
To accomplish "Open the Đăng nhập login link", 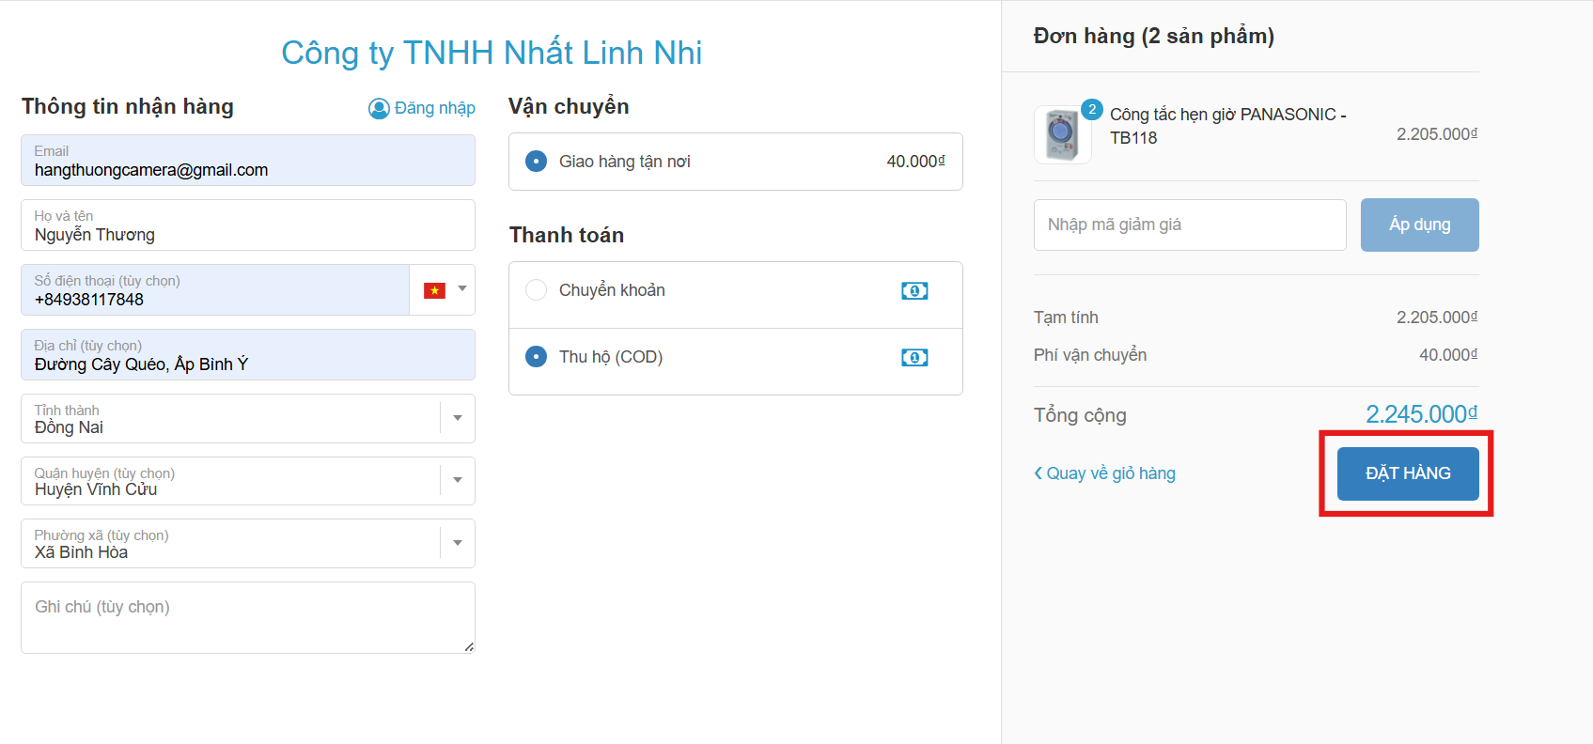I will (434, 108).
